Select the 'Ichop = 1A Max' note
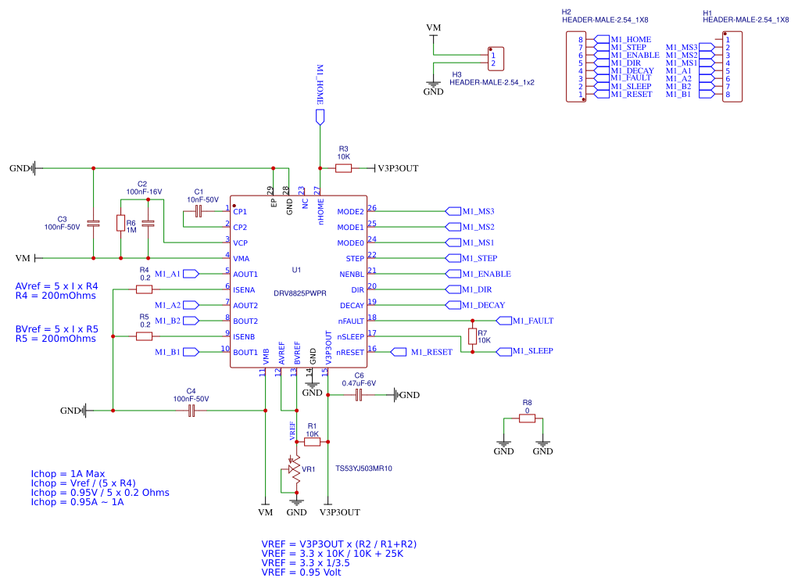Screen dimensions: 798x585 (x=68, y=473)
